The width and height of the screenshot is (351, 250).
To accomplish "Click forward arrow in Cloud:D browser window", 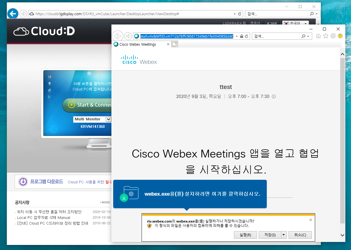I will pyautogui.click(x=23, y=14).
